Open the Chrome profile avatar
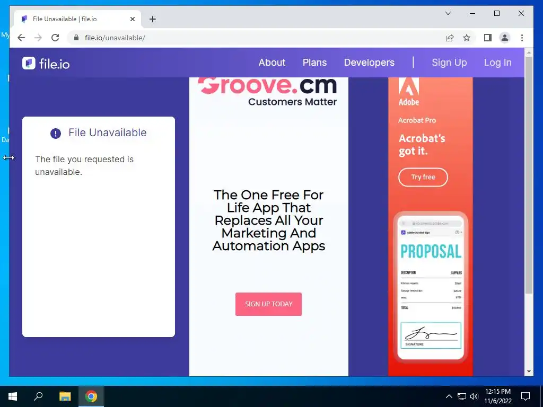The width and height of the screenshot is (543, 407). click(505, 38)
